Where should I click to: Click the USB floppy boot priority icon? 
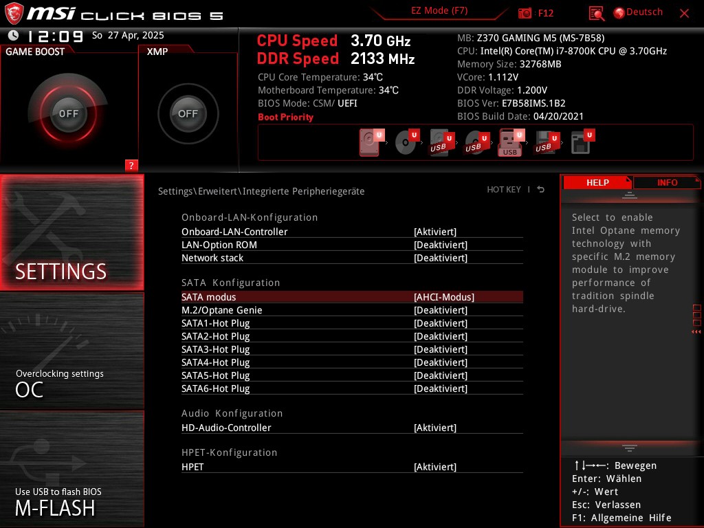(x=545, y=142)
